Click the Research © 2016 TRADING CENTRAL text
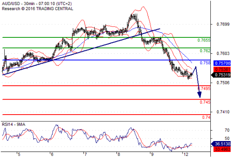Image resolution: width=233 pixels, height=157 pixels. 37,8
